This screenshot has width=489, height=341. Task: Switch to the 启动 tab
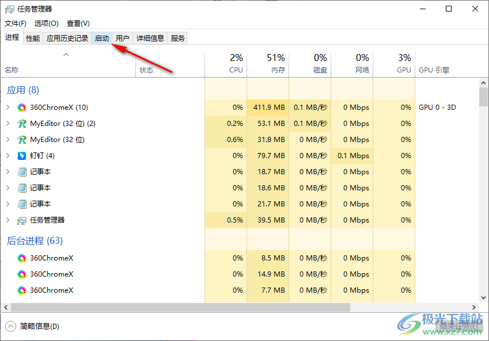pos(102,39)
